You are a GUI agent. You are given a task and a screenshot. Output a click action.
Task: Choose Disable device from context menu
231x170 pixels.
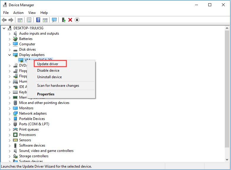pos(61,70)
